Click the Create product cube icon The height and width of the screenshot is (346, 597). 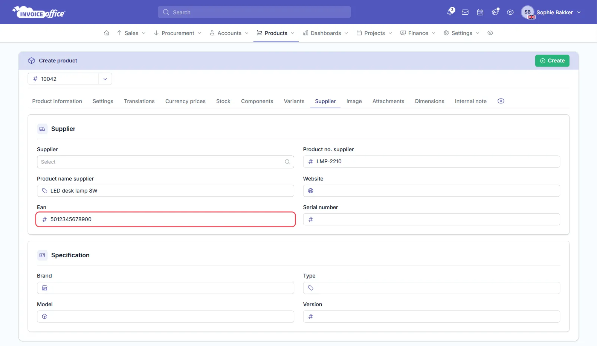coord(32,61)
